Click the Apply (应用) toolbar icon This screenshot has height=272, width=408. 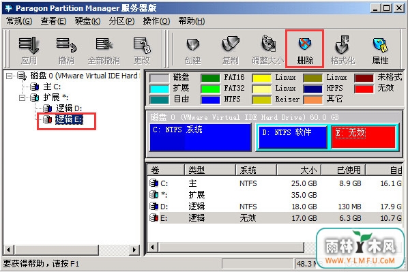29,45
